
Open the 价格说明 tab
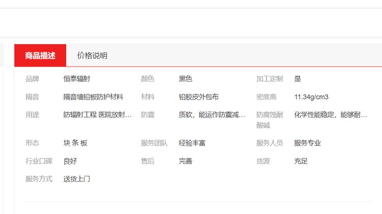(x=92, y=56)
